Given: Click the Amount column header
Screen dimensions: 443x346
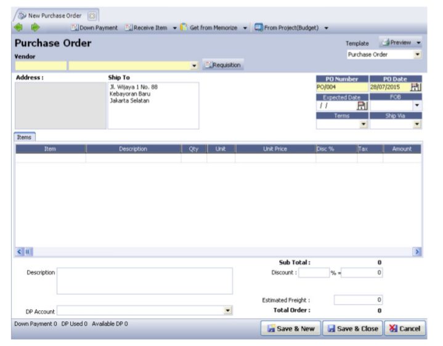Looking at the screenshot, I should coord(402,149).
